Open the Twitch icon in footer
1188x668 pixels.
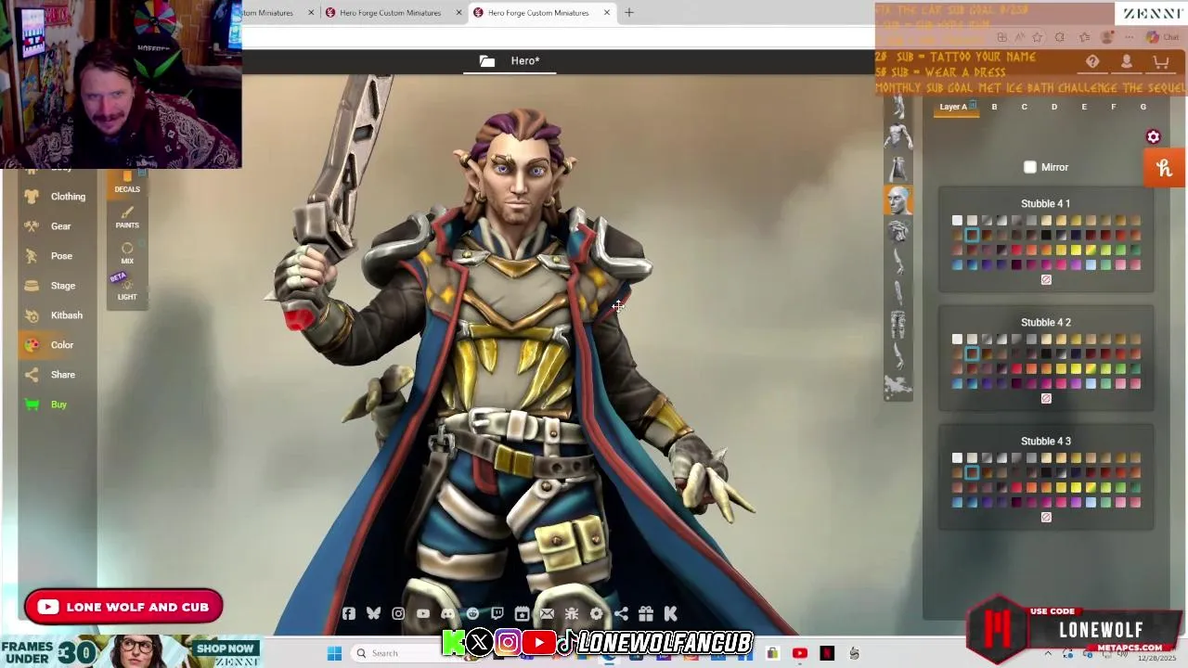coord(497,613)
